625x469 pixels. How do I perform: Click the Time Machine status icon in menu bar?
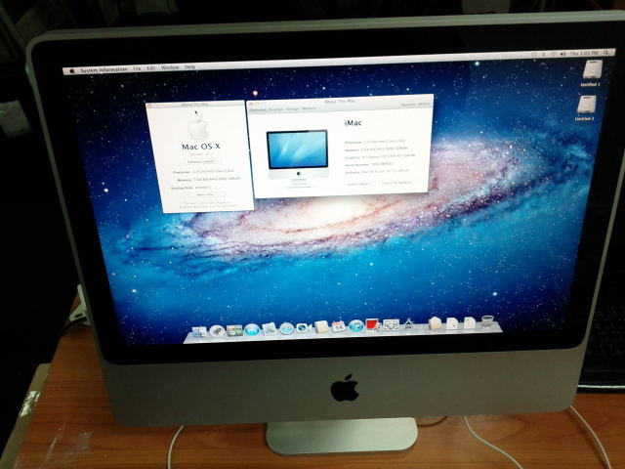click(534, 55)
